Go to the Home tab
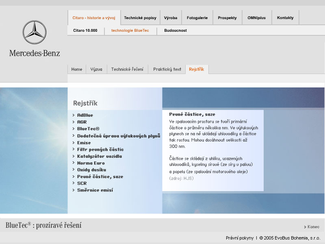The image size is (325, 244). click(77, 69)
